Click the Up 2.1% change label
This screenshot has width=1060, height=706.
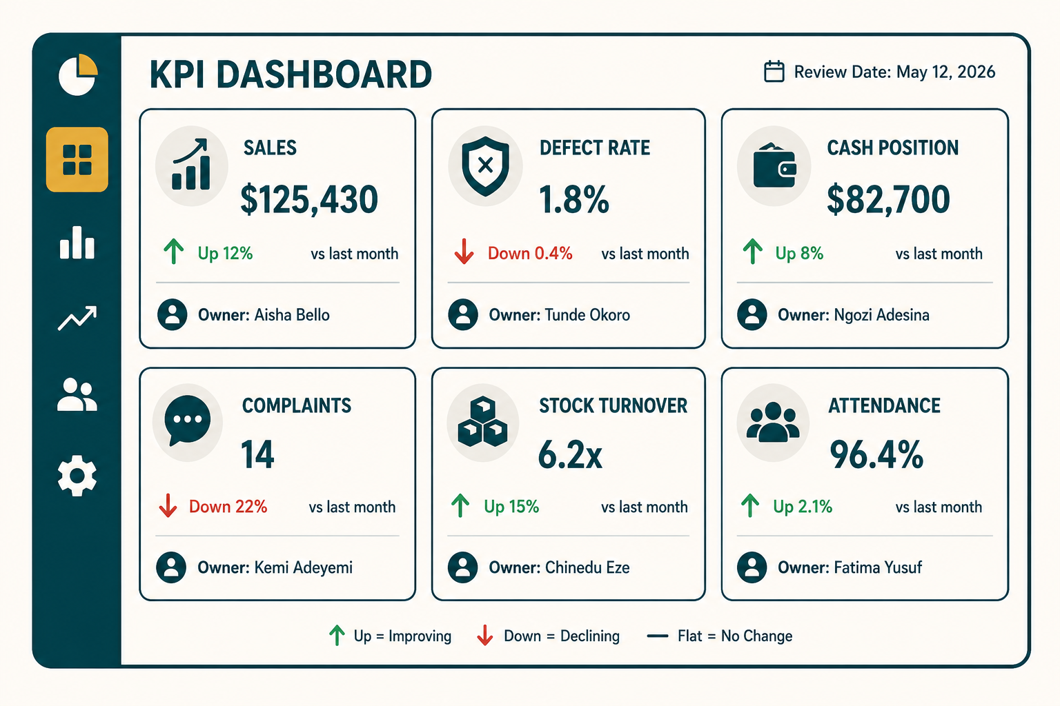pos(803,507)
